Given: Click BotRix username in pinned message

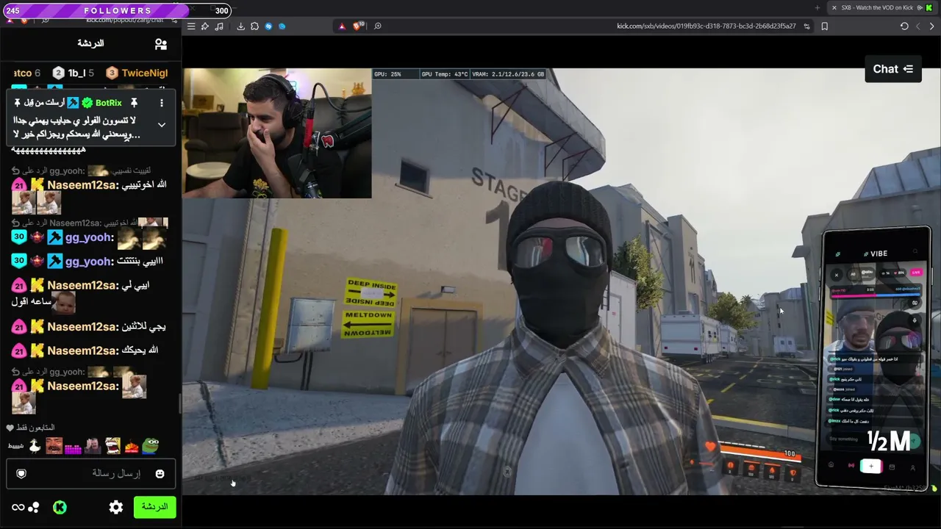Looking at the screenshot, I should pyautogui.click(x=108, y=103).
